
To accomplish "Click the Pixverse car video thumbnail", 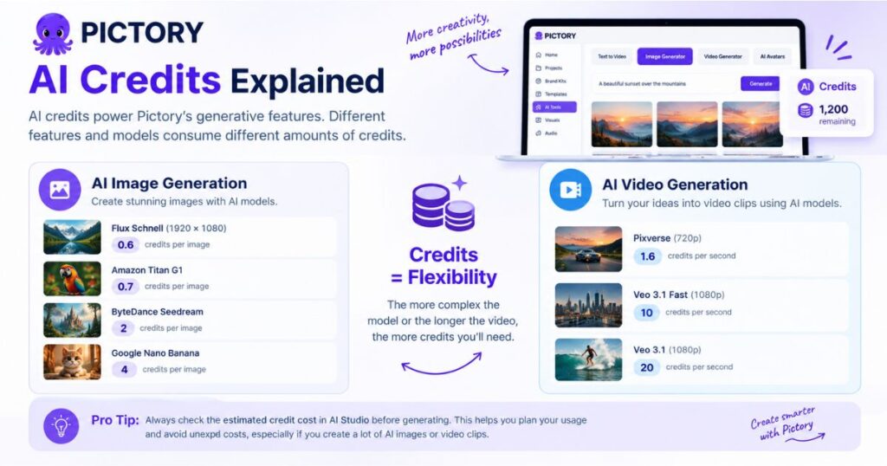I will [x=588, y=249].
